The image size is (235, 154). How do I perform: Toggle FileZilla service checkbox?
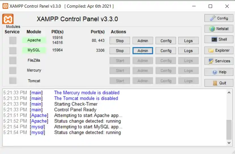(x=13, y=60)
